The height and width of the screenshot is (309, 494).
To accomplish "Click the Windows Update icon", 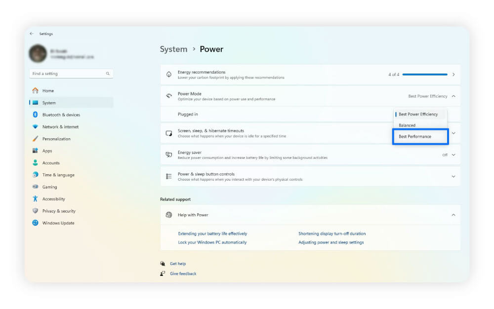I will click(x=35, y=223).
